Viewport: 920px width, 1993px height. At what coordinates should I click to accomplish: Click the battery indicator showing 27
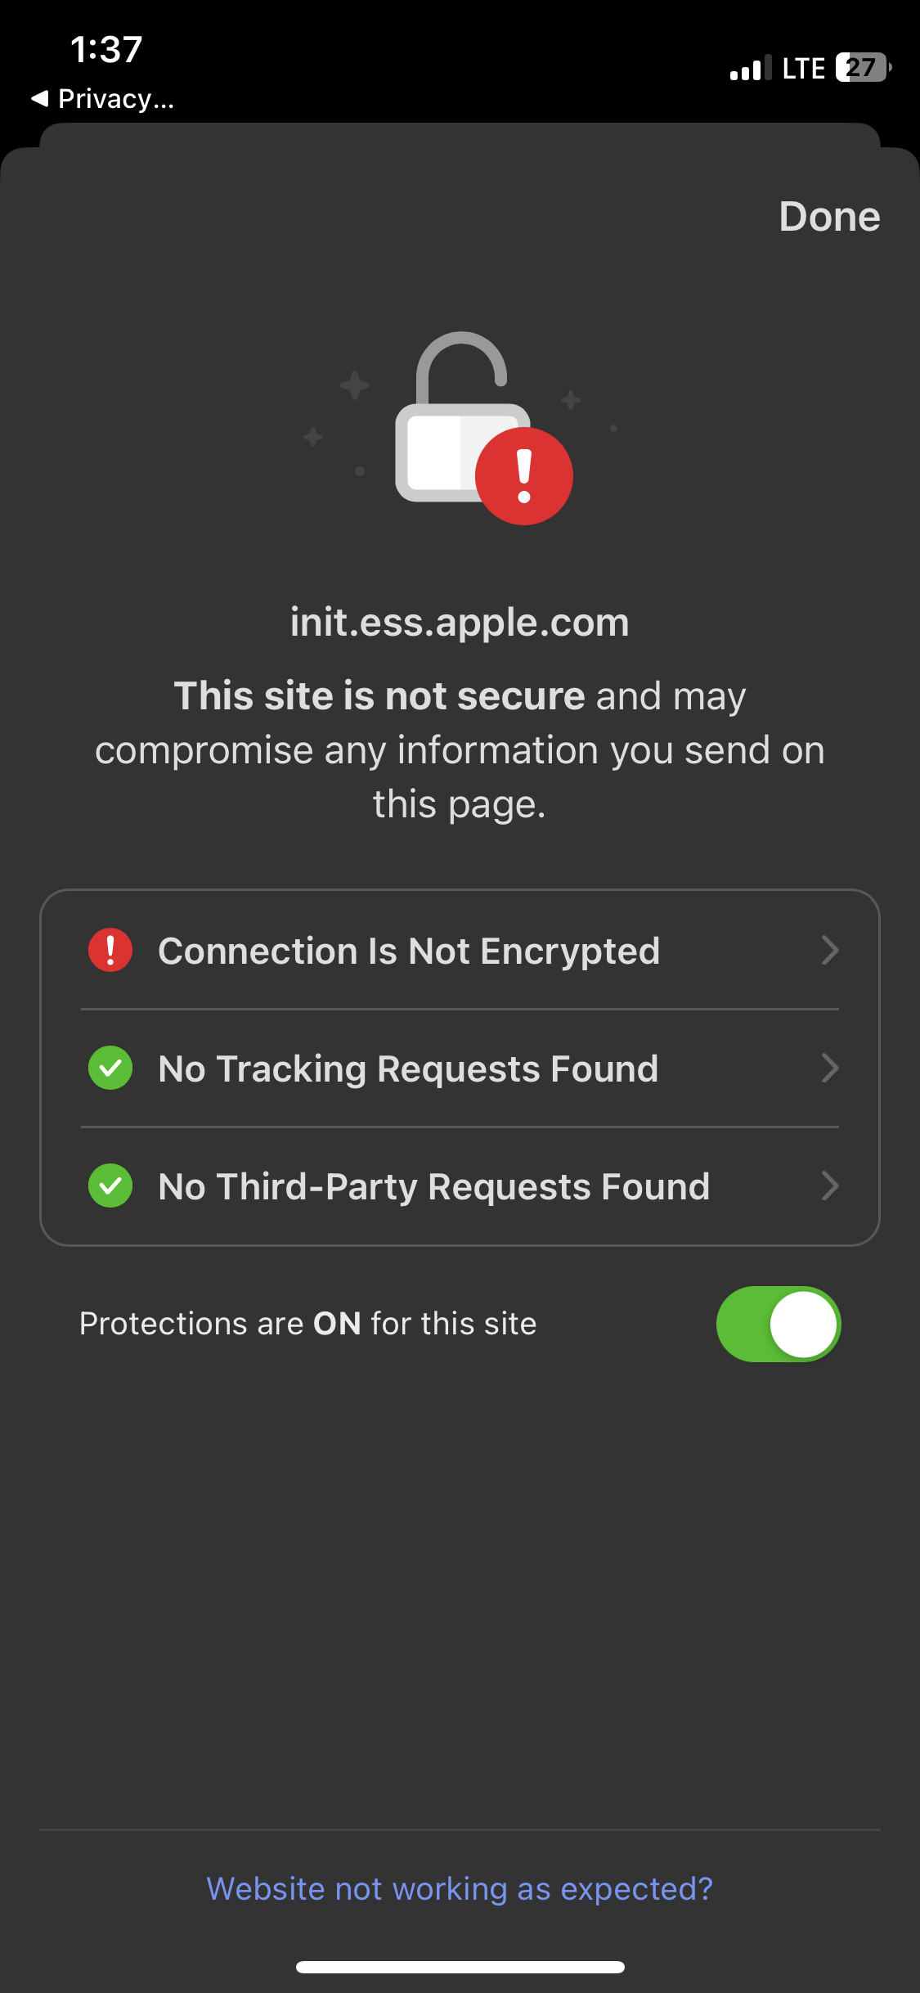[862, 67]
